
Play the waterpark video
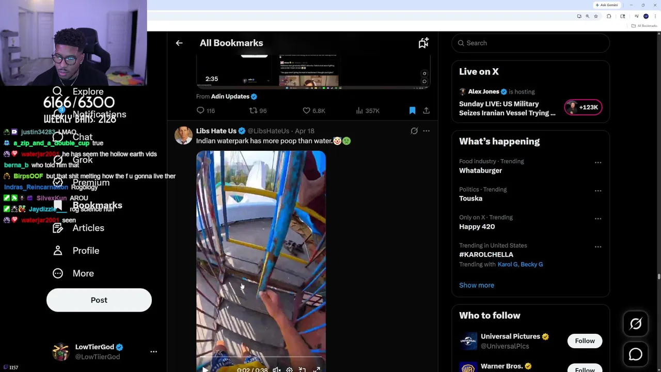pyautogui.click(x=205, y=369)
